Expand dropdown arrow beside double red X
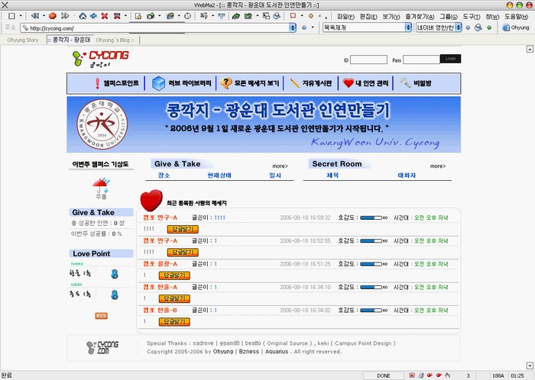 (x=125, y=16)
